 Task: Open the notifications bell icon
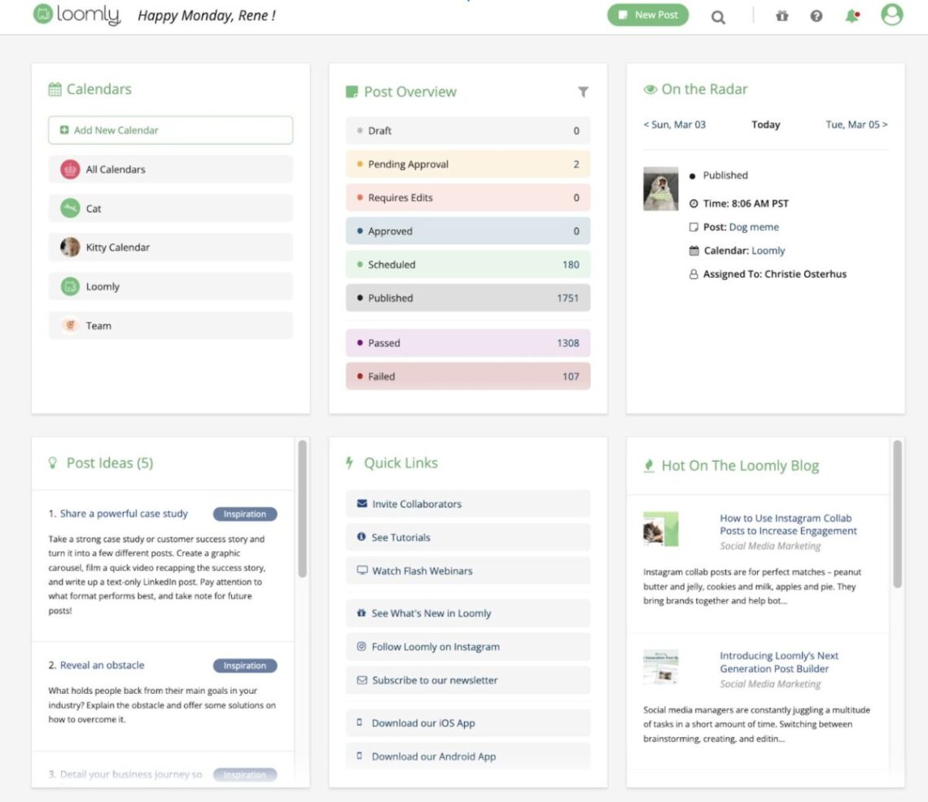tap(851, 16)
